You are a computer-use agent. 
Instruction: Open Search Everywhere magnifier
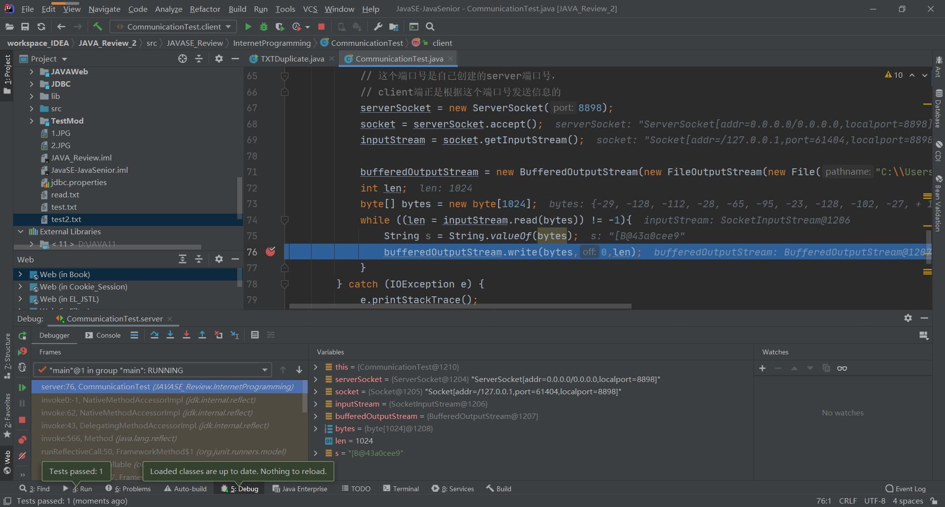[430, 27]
